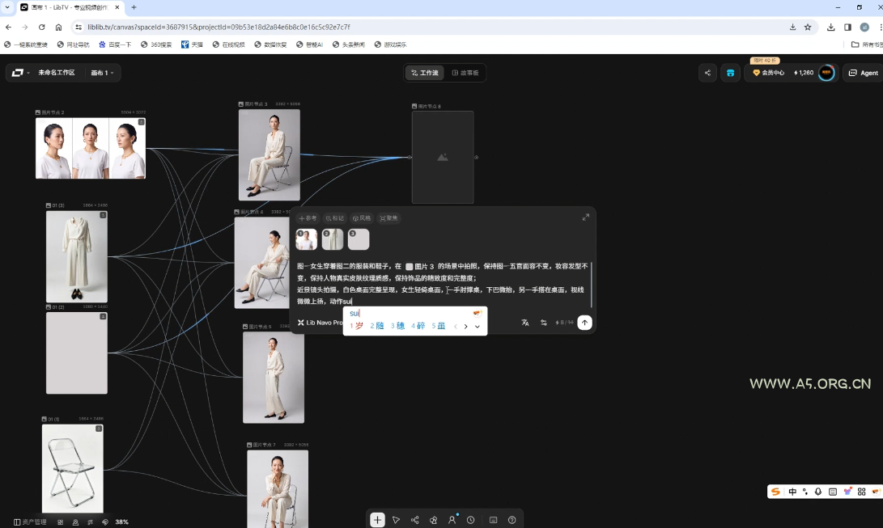The width and height of the screenshot is (883, 528).
Task: Select reference thumbnail 2 of the outfit
Action: (x=333, y=239)
